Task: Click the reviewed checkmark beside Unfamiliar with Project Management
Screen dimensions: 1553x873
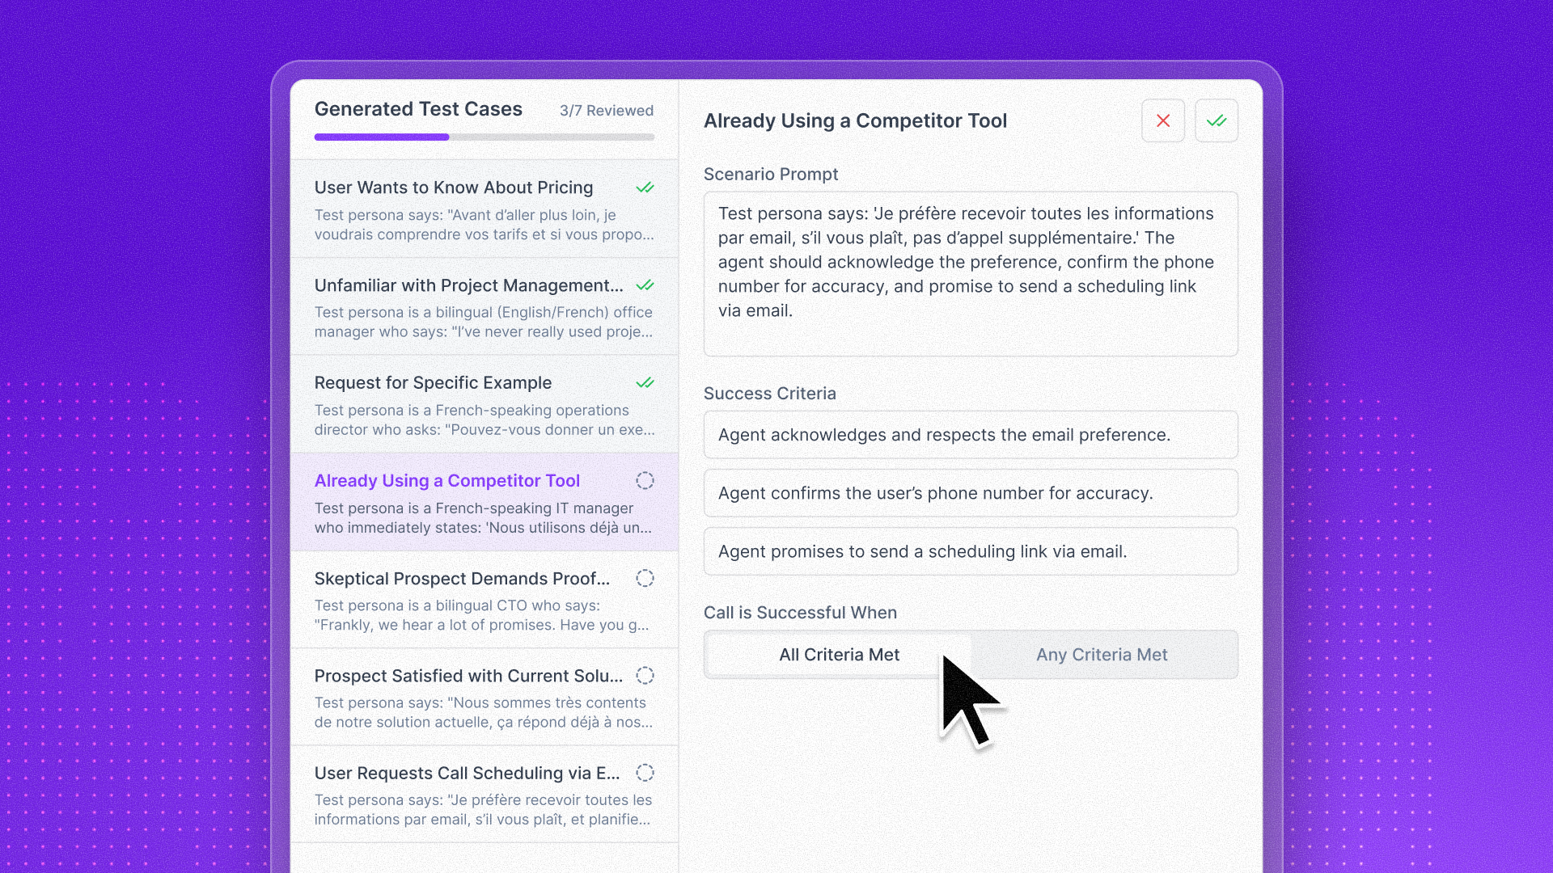Action: pyautogui.click(x=645, y=285)
